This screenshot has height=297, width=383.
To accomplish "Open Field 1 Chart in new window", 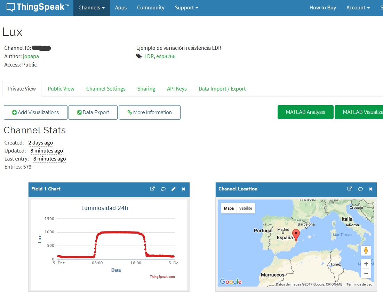I will pos(152,189).
